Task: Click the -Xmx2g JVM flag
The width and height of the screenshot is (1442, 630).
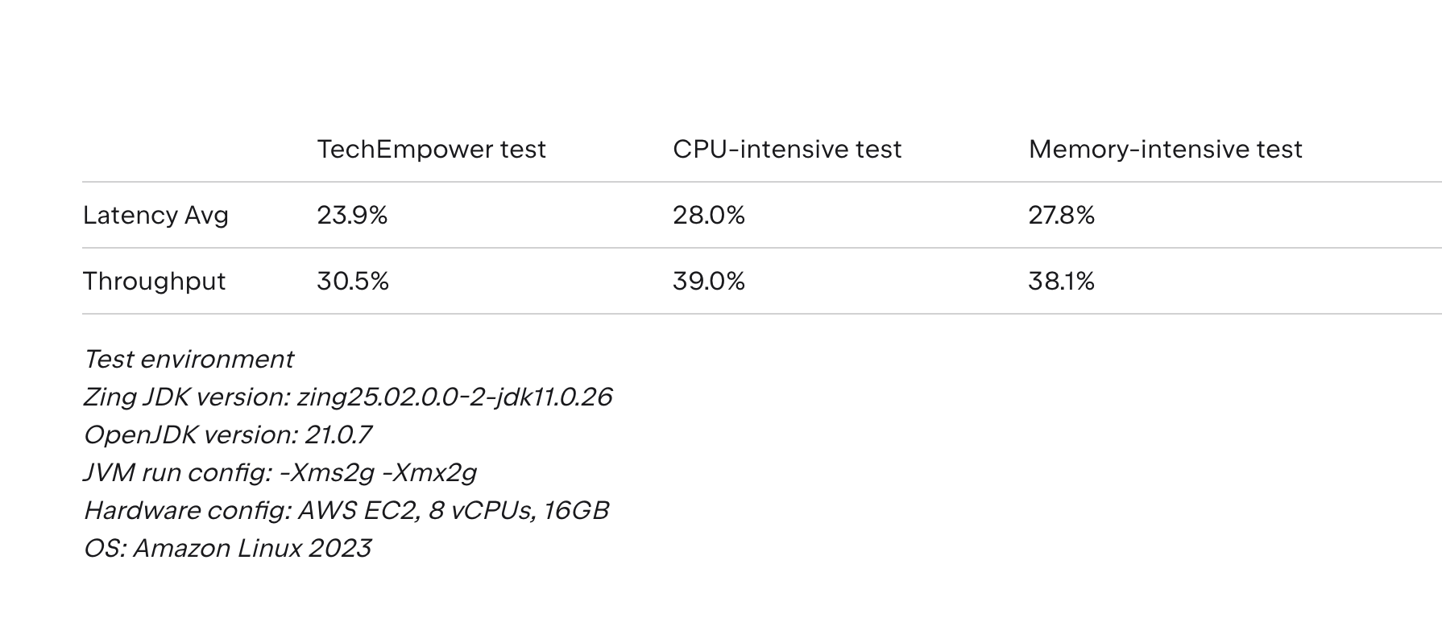Action: click(429, 472)
